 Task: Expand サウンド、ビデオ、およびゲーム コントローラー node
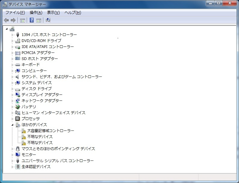pos(13,77)
